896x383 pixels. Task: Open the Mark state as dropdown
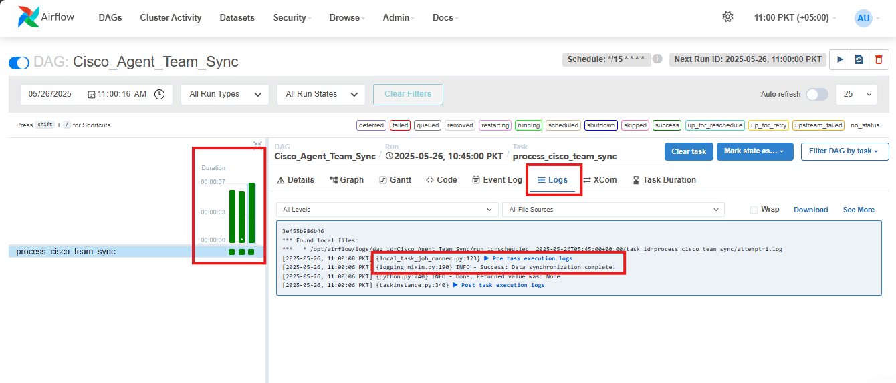pos(754,151)
